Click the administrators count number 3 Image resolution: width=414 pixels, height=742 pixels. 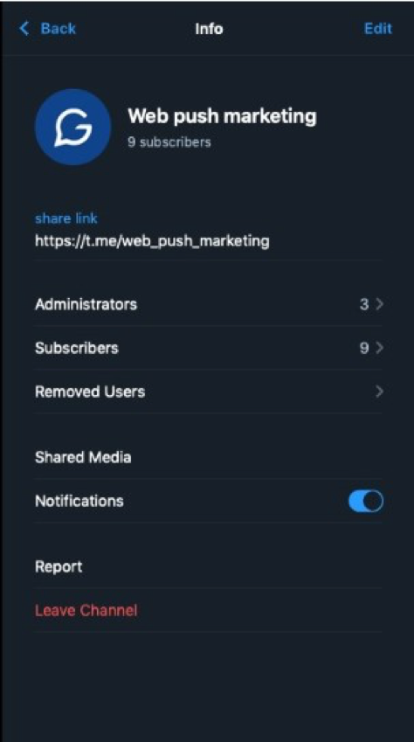(x=364, y=304)
